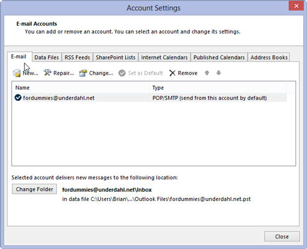
Task: Click the Repair... label in the toolbar
Action: coord(64,73)
